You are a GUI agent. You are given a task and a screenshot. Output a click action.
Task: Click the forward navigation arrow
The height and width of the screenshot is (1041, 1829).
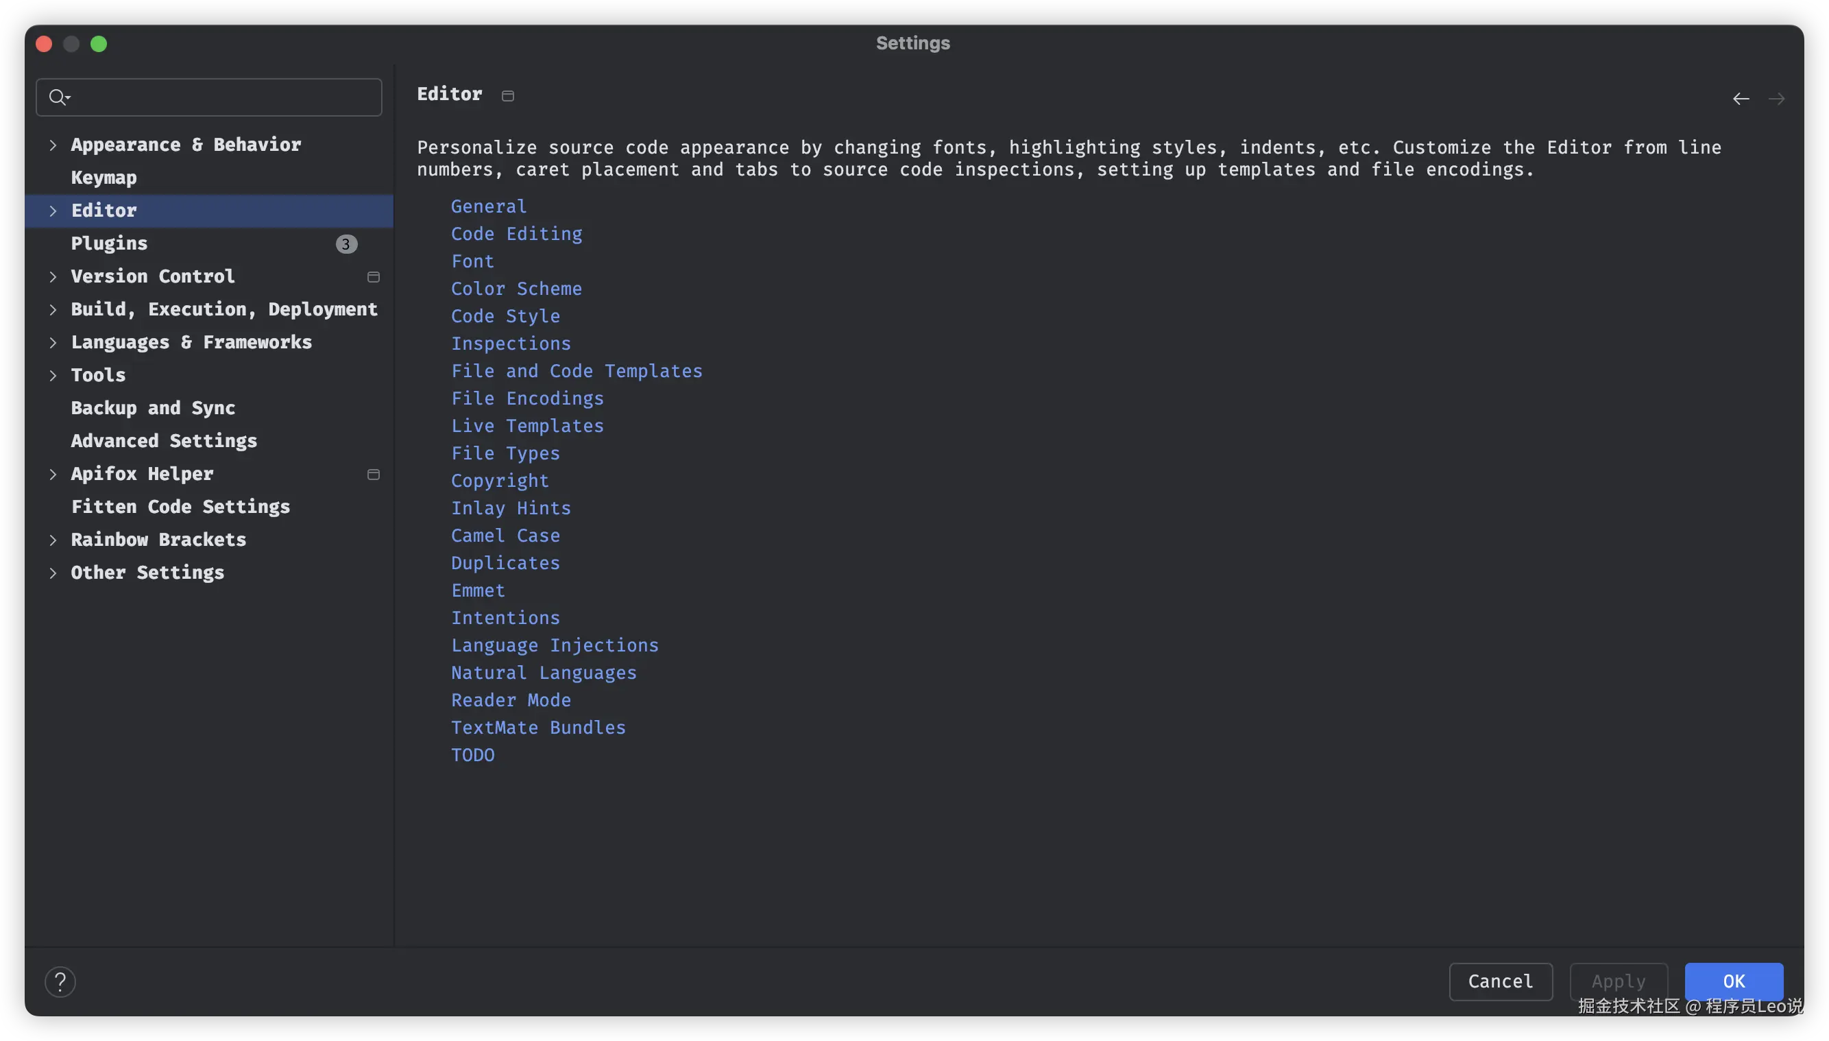point(1776,99)
